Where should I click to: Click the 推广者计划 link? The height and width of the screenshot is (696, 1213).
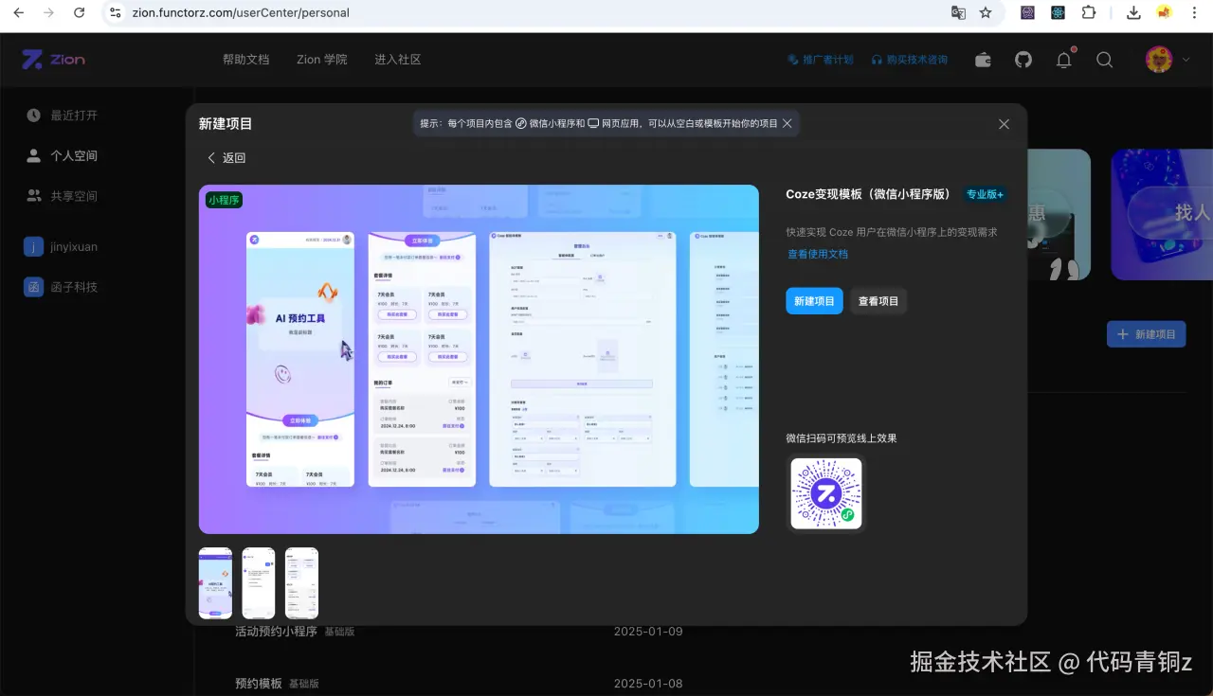(x=821, y=60)
